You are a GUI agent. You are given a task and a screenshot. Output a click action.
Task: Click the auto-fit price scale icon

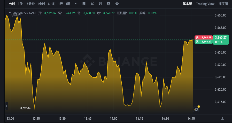pos(222,118)
